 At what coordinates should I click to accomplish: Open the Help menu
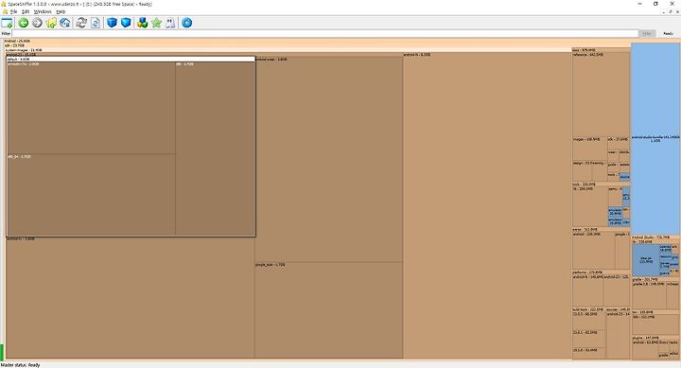coord(61,11)
